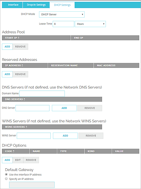
Task: Focus the Domain Name field
Action: pos(42,94)
